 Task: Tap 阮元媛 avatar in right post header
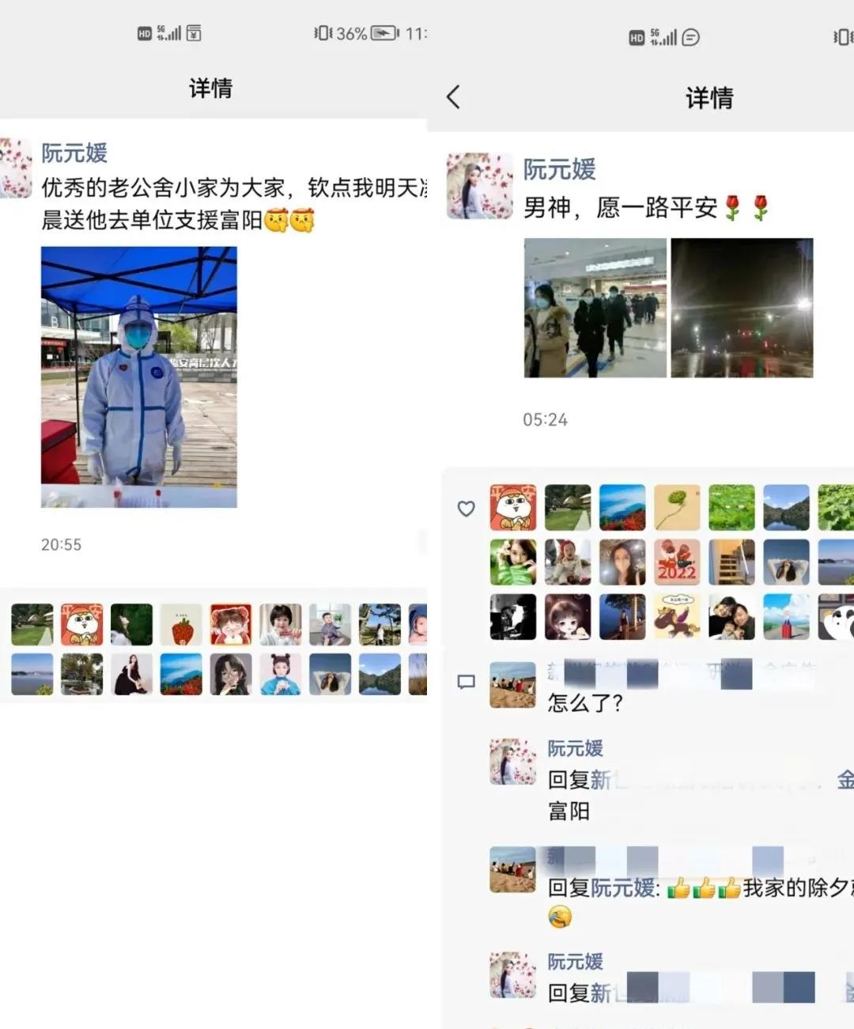click(480, 186)
